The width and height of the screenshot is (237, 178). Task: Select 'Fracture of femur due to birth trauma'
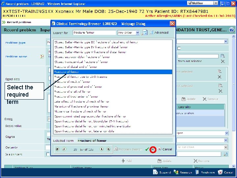point(113,77)
